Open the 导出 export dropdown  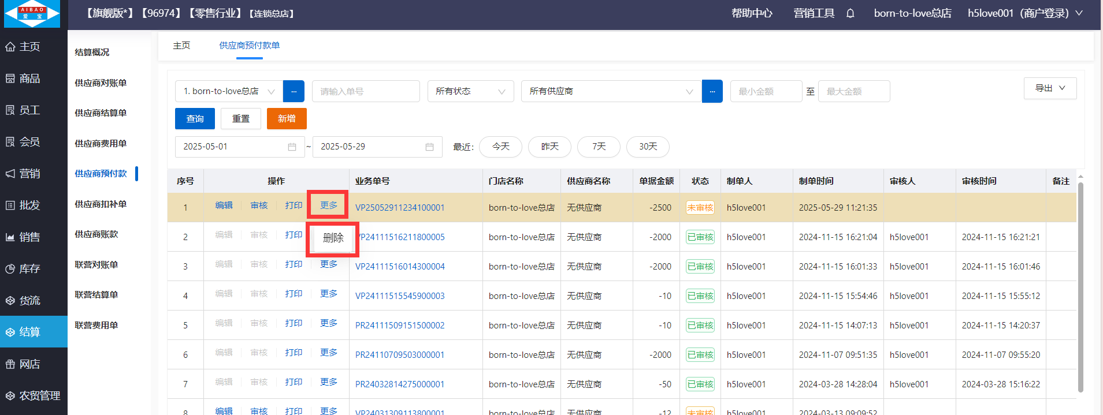point(1050,88)
